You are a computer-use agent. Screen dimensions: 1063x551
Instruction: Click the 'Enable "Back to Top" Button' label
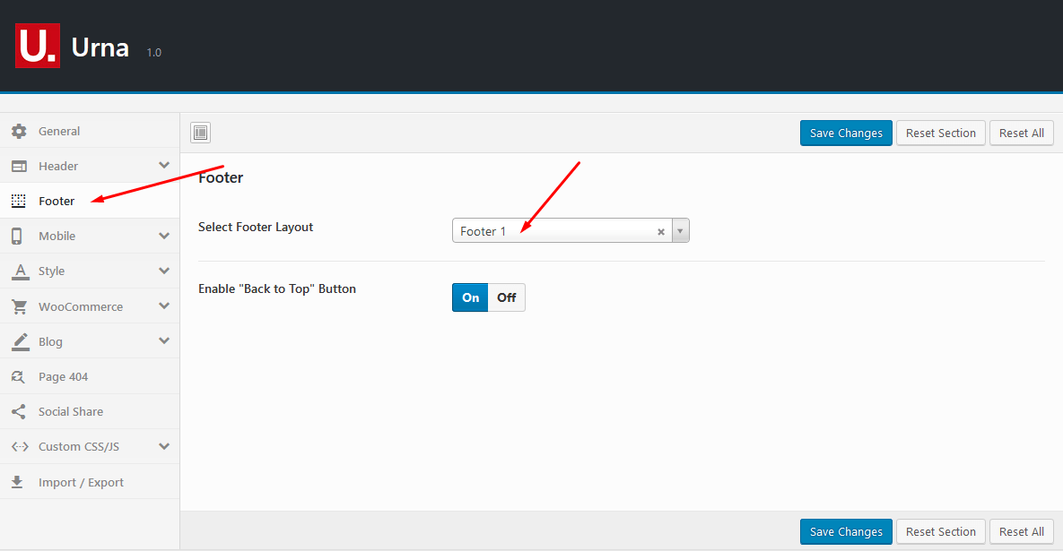coord(276,289)
